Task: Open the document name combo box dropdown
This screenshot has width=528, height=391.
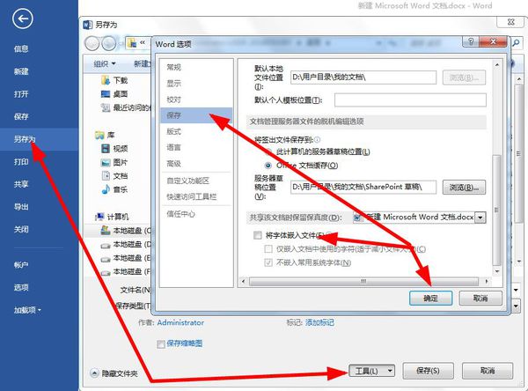Action: (x=480, y=218)
